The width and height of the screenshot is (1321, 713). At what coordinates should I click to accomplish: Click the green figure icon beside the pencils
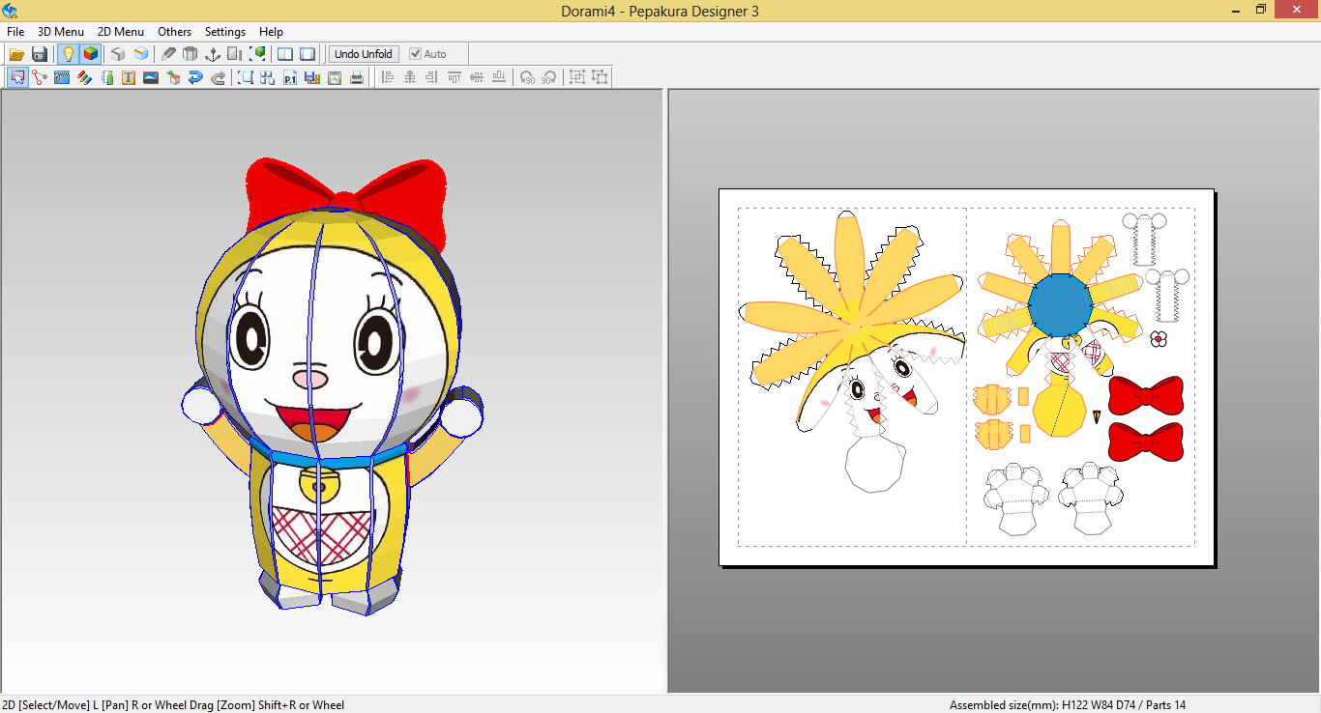[106, 77]
